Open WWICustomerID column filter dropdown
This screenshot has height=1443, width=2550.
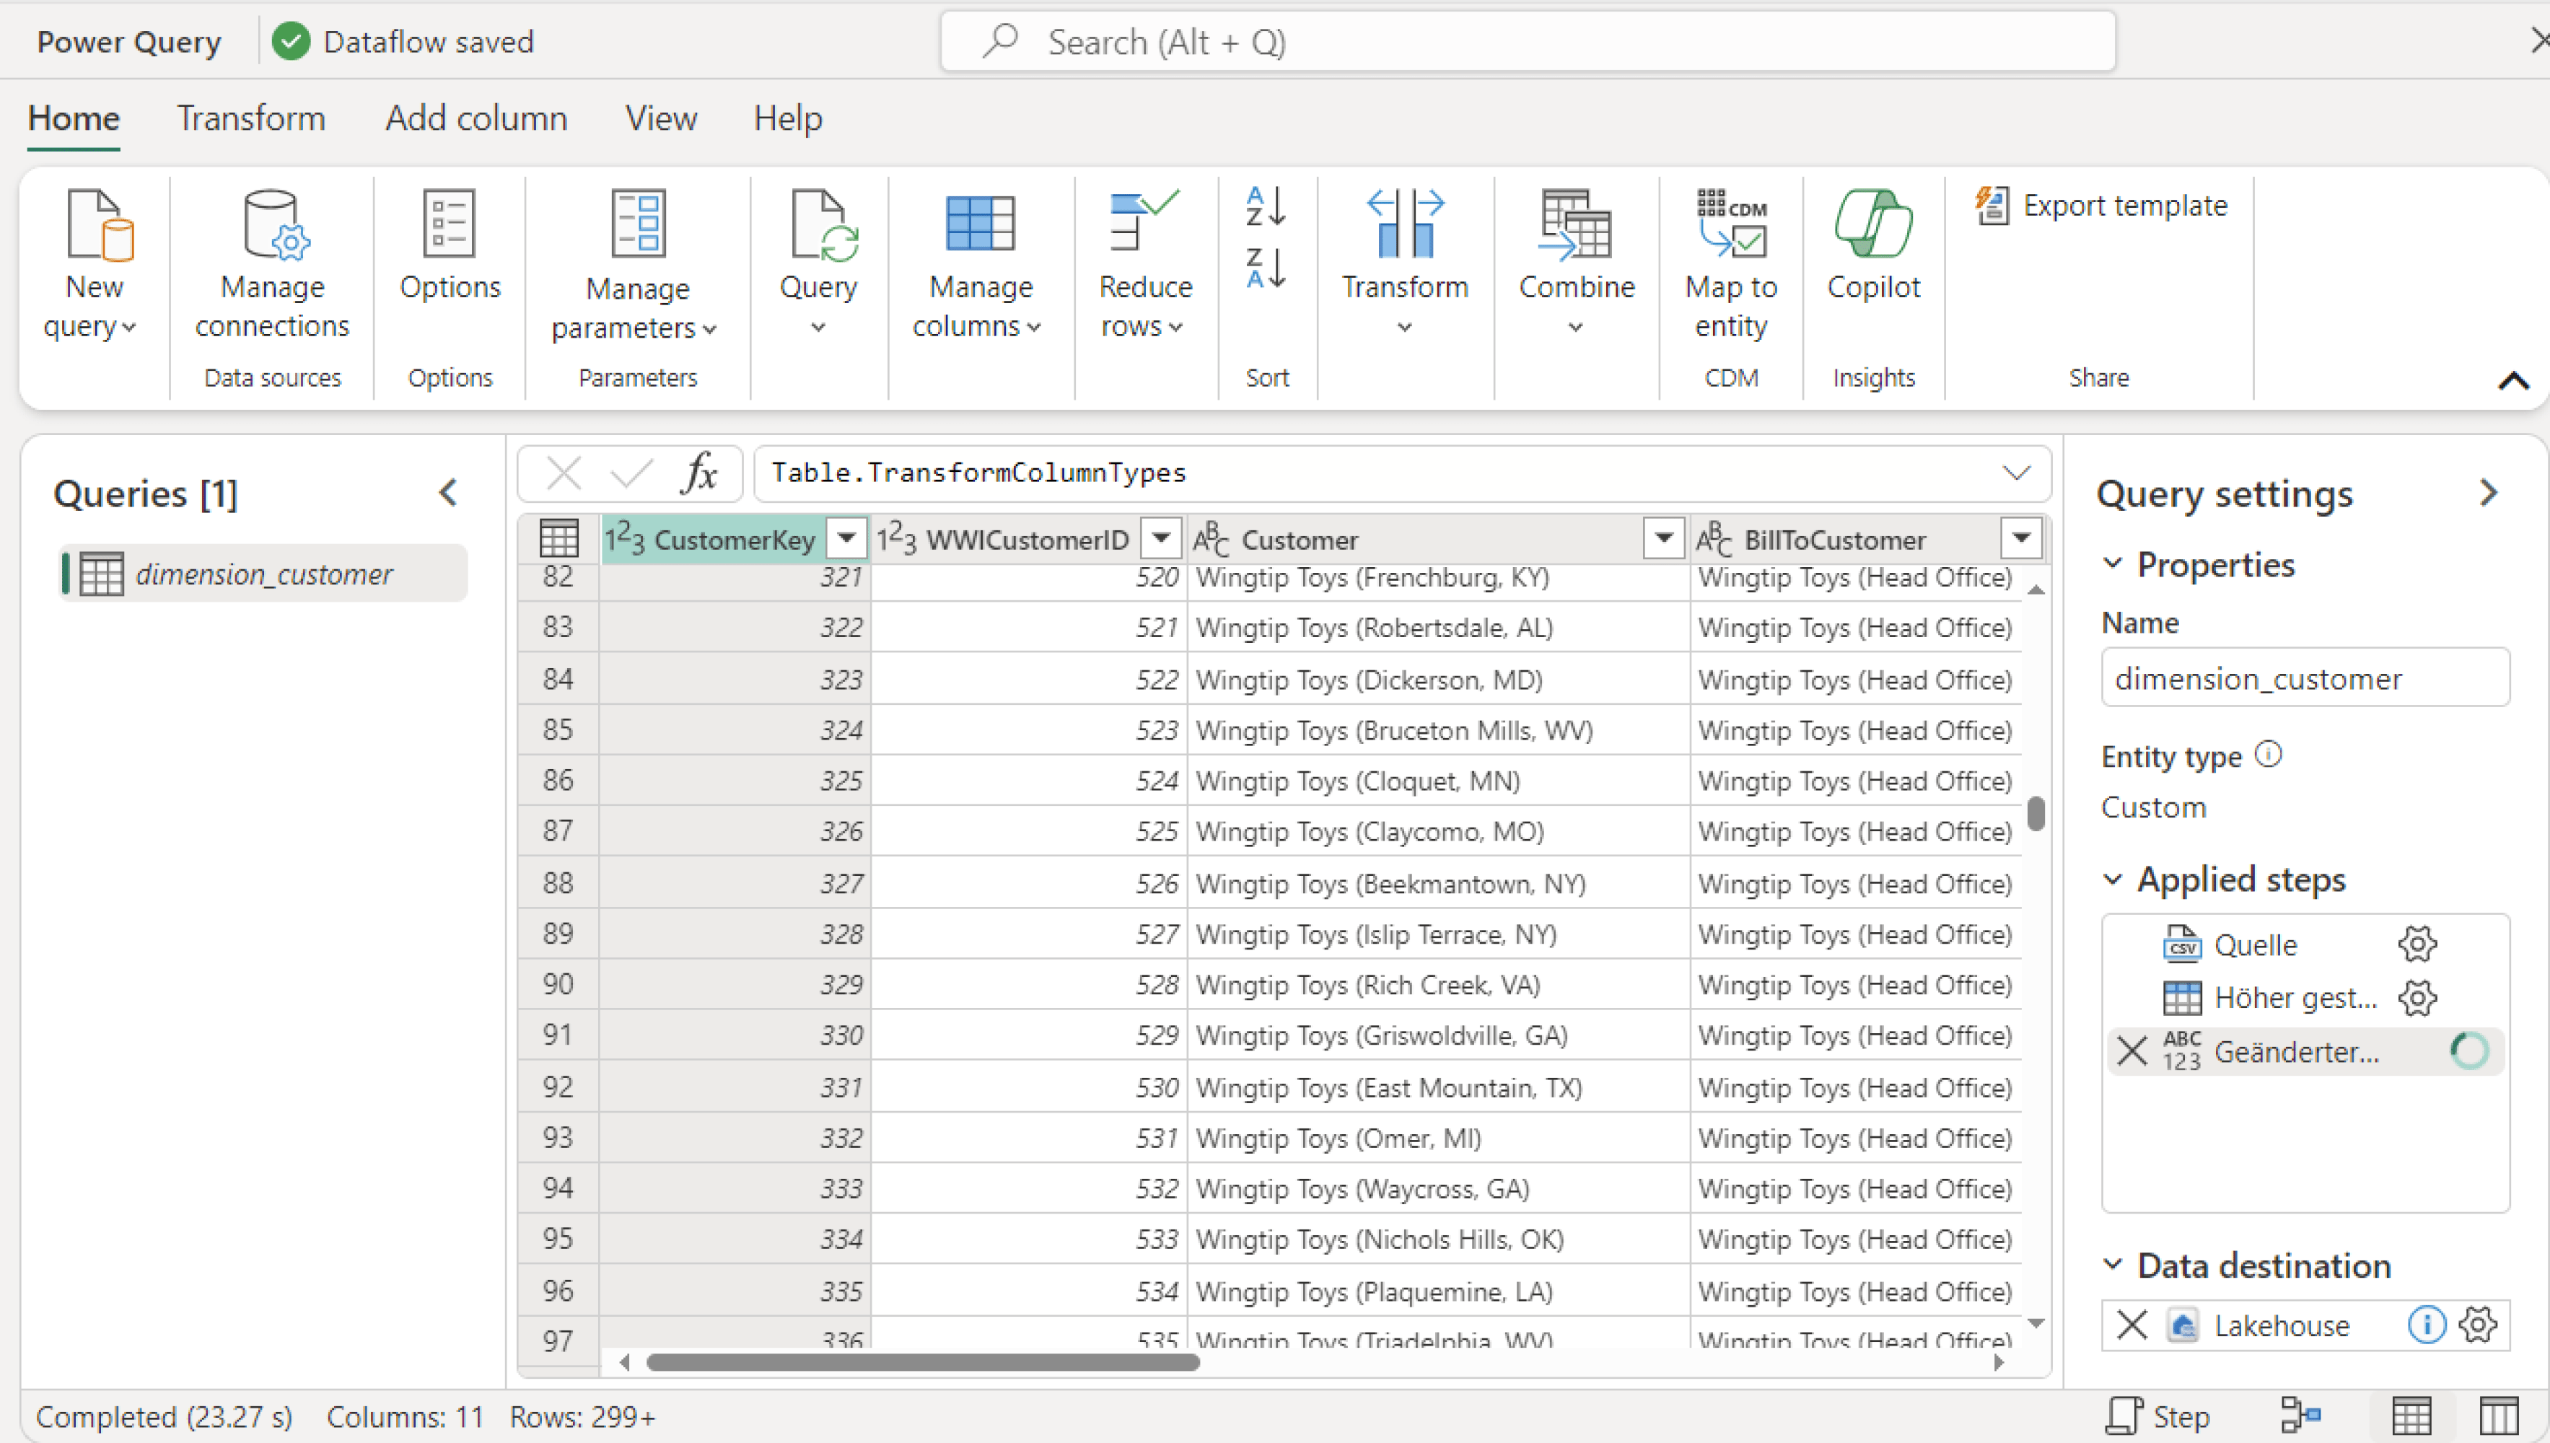1160,538
